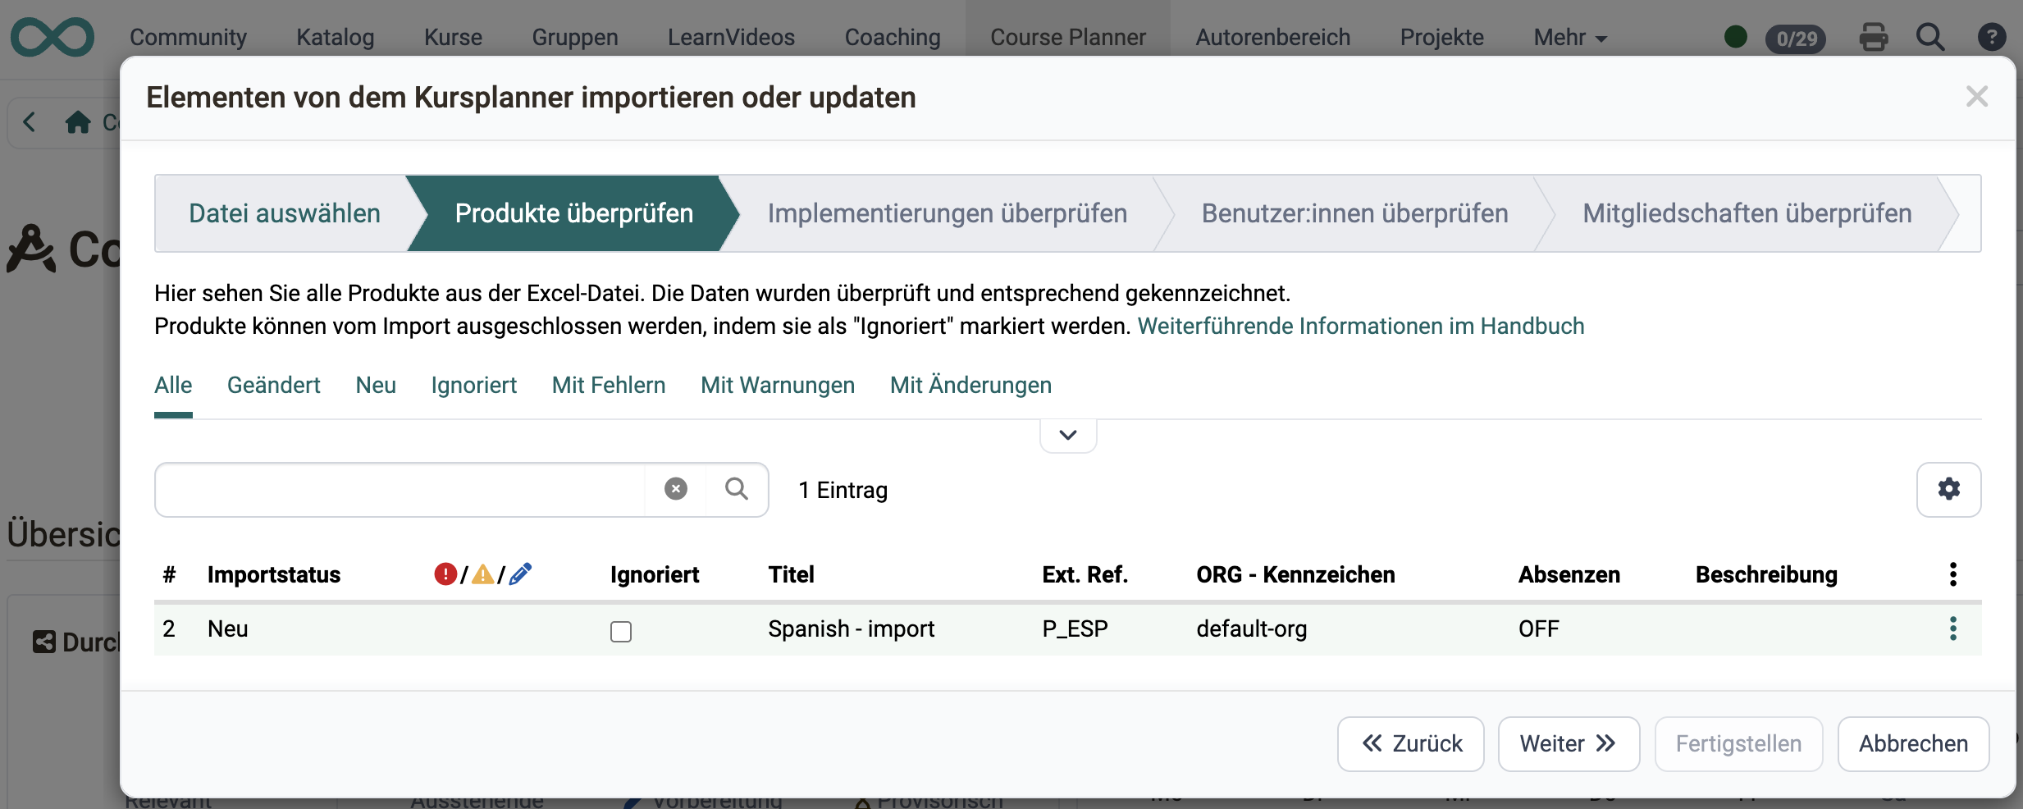Open the Mehr dropdown menu
This screenshot has height=809, width=2023.
tap(1570, 37)
